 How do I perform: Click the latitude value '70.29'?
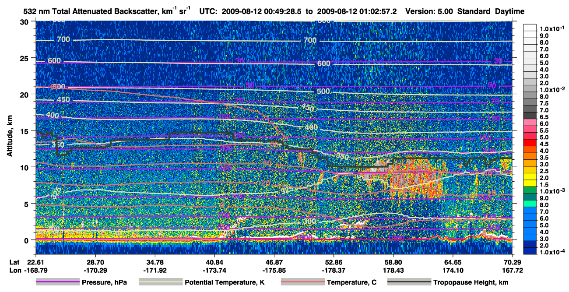[x=513, y=262]
